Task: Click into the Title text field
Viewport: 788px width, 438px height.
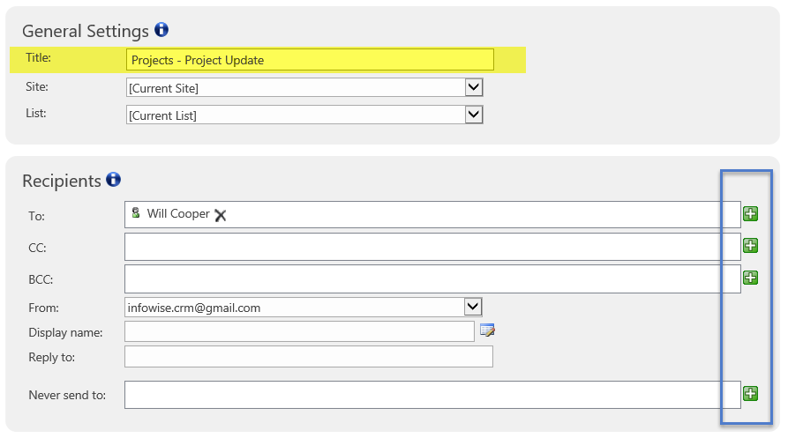Action: 310,60
